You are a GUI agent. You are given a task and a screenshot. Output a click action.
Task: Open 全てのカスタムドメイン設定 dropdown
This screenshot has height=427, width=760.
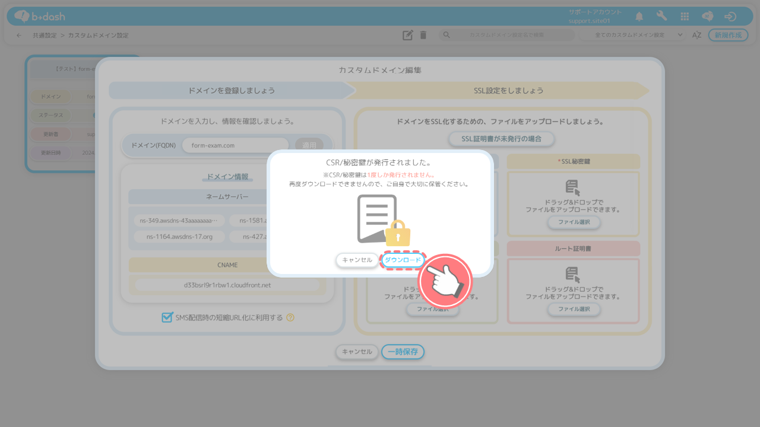(x=633, y=35)
